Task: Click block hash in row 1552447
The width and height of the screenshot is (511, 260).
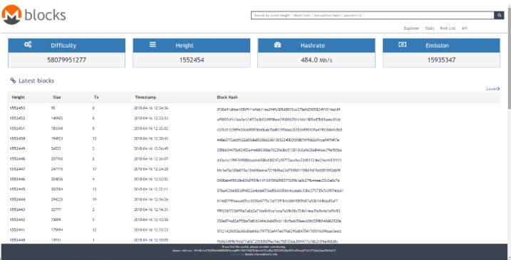Action: click(279, 170)
